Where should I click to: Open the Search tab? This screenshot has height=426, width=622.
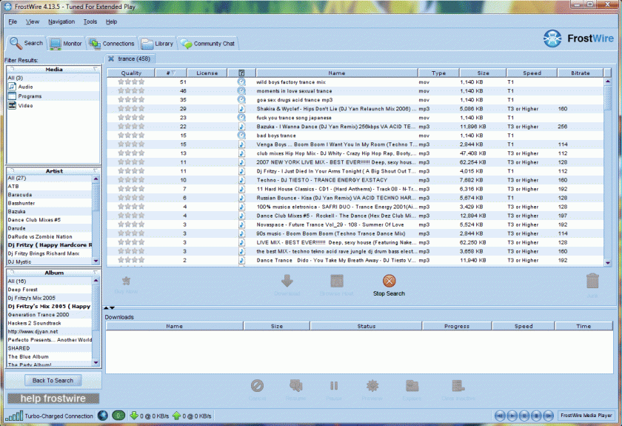tap(27, 43)
